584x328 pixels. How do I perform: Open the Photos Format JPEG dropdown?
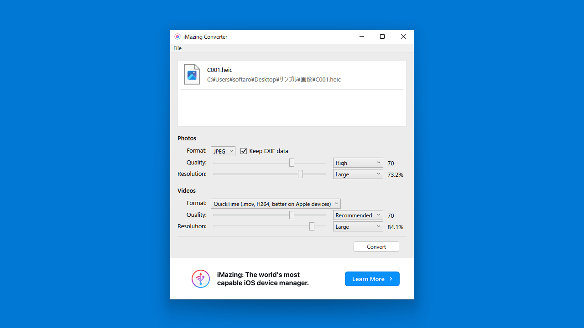pos(223,151)
